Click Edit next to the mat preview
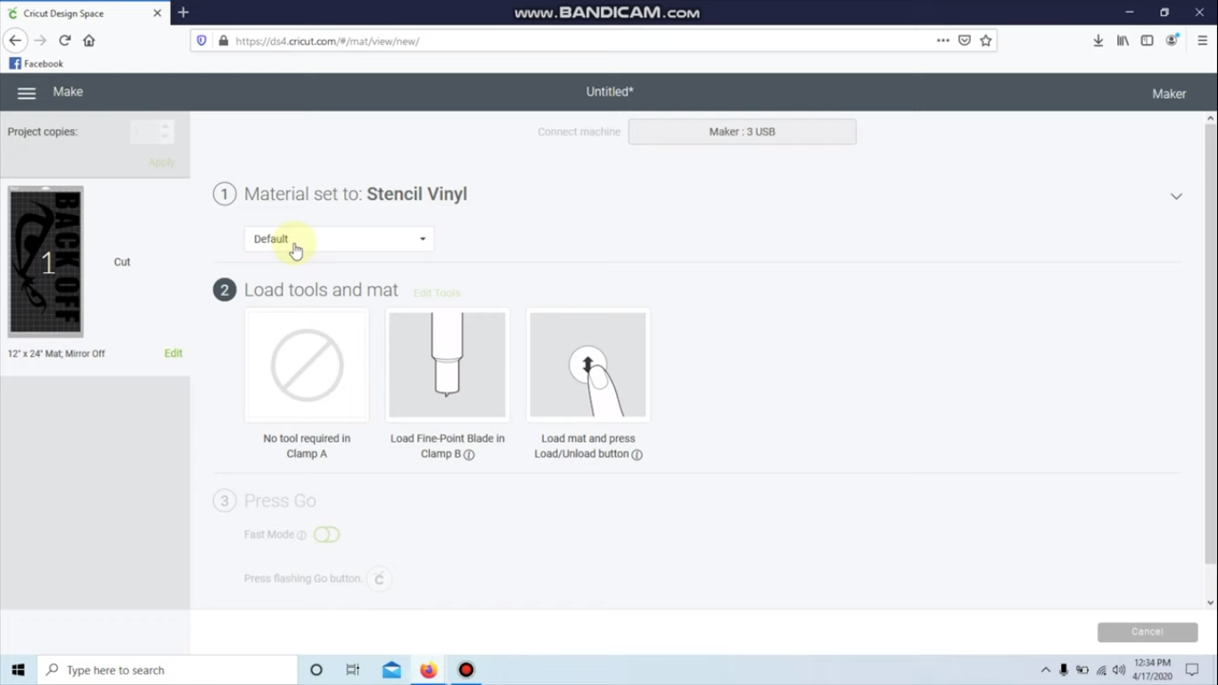 pos(173,352)
